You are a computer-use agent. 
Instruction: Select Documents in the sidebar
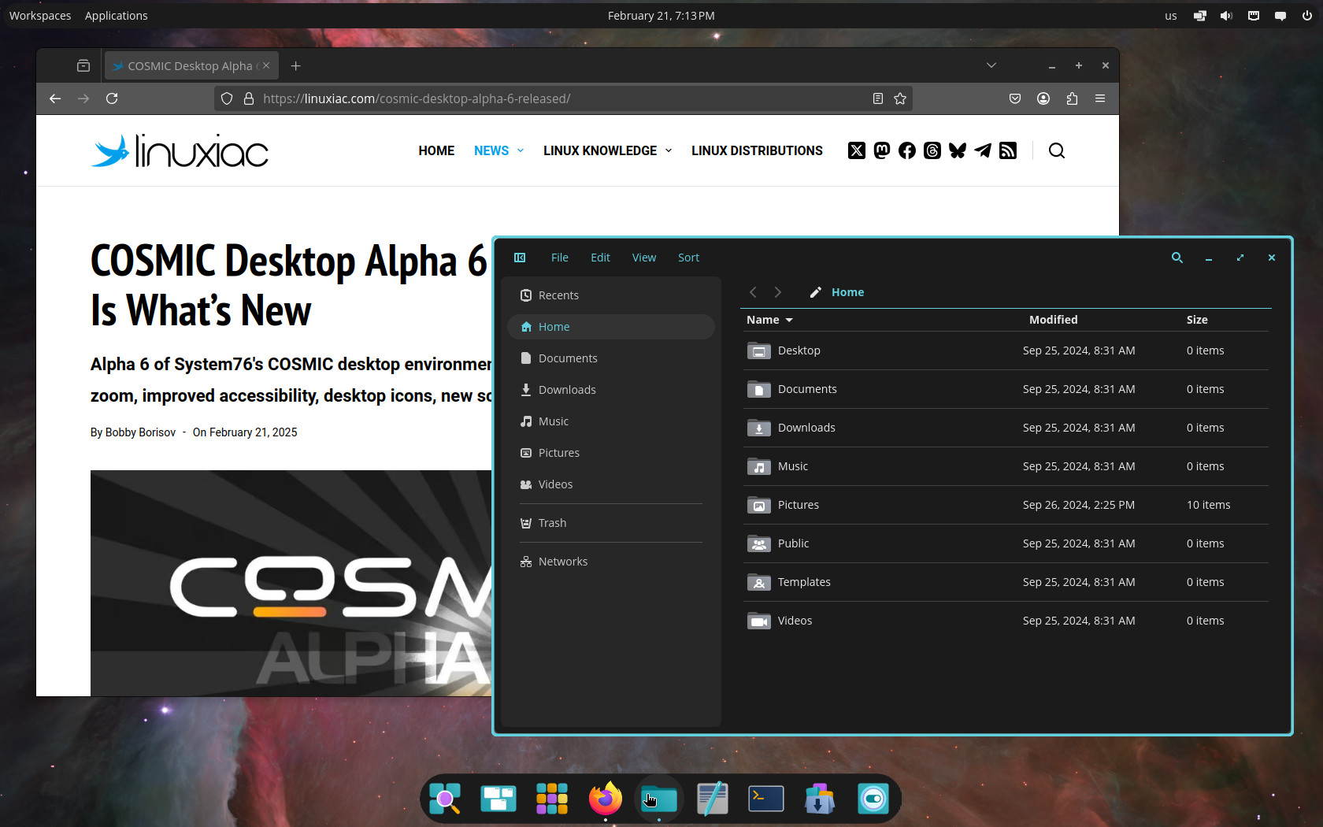(611, 358)
